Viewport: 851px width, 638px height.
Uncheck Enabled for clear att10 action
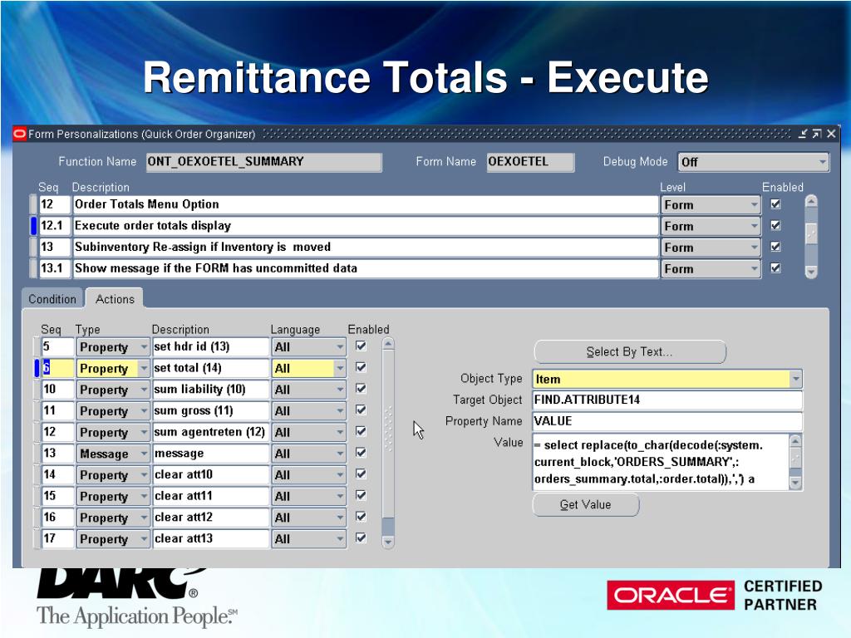361,474
